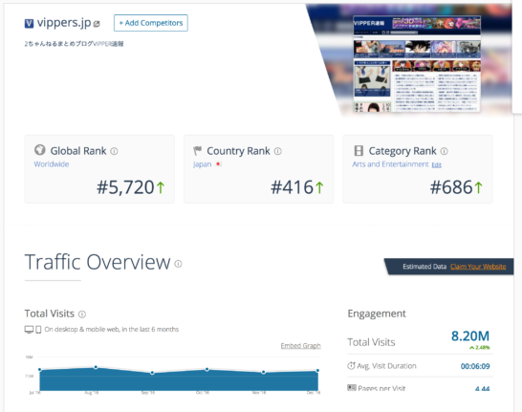The width and height of the screenshot is (522, 412).
Task: Select the Oct data point on visits graph
Action: [207, 369]
